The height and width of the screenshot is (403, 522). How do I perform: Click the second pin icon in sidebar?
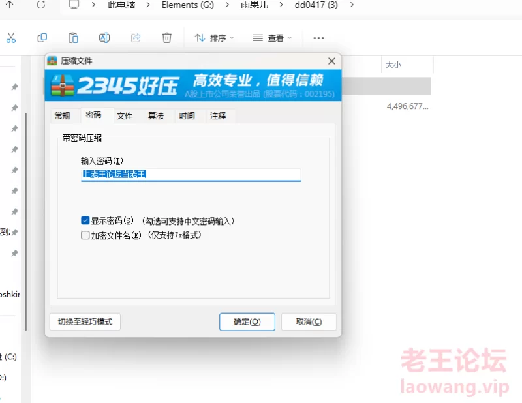click(14, 108)
